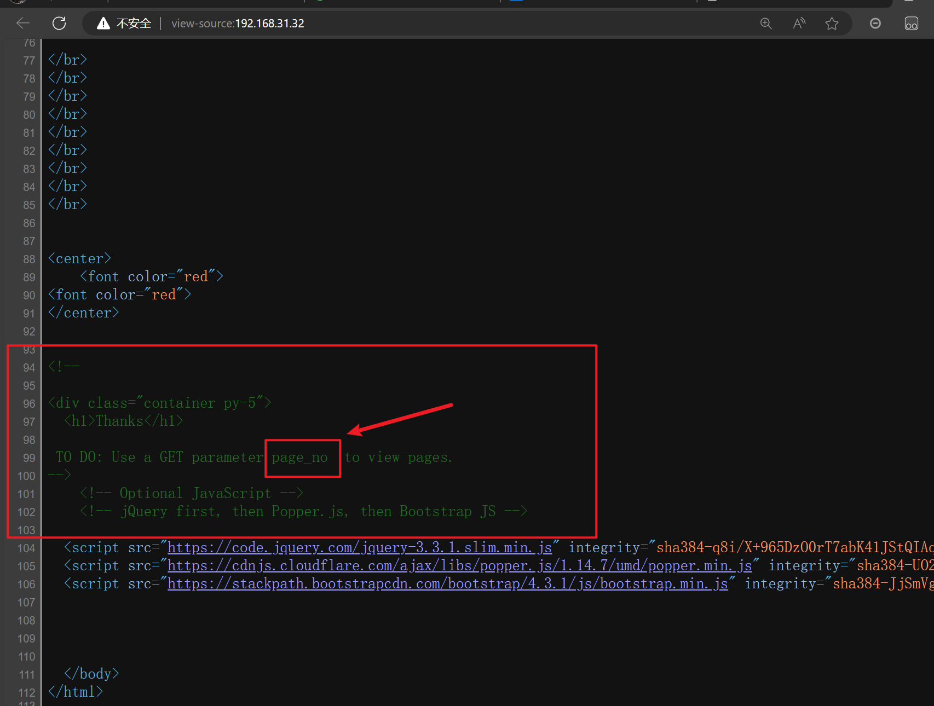
Task: Click the text 'page_no' in the comment
Action: 300,458
